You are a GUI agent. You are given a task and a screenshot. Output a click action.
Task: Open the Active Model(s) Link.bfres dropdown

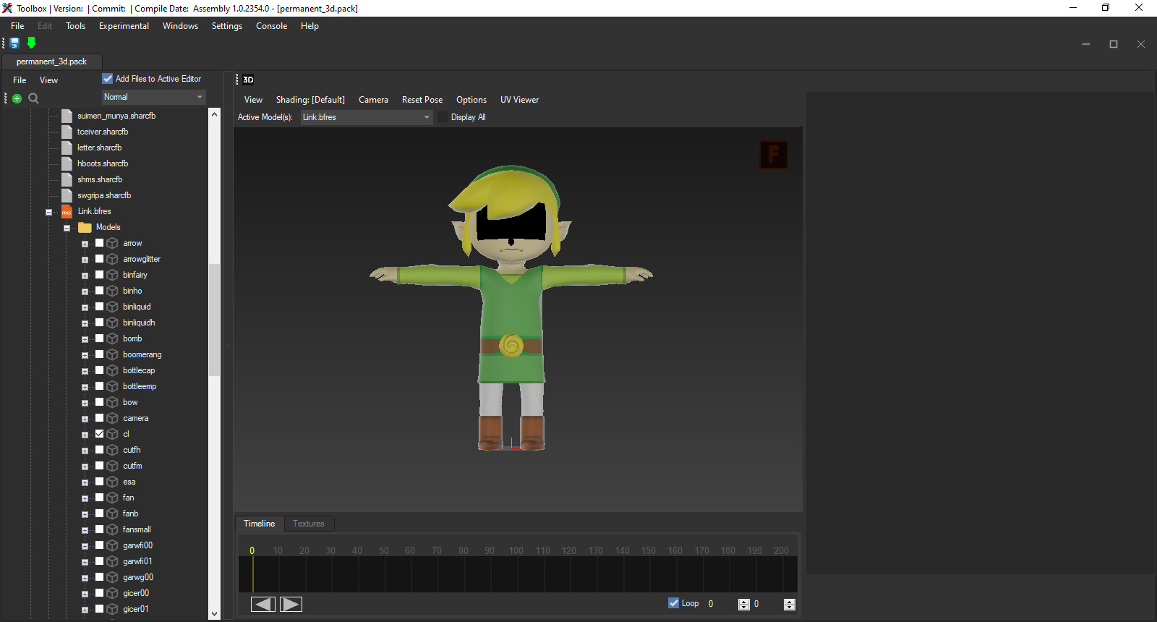[x=366, y=117]
